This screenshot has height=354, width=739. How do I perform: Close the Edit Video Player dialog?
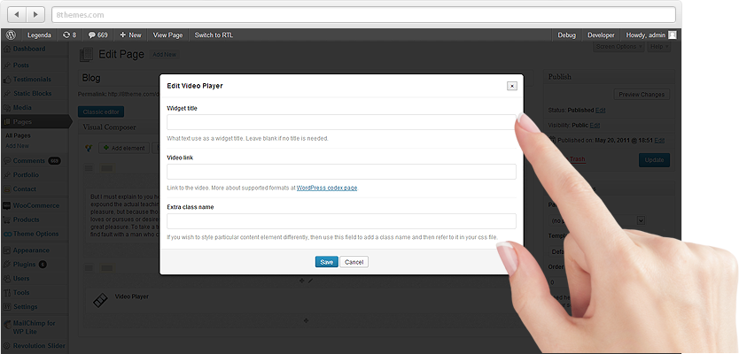511,86
